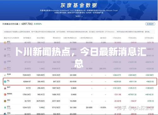Click the ZEC coin icon

tap(5, 101)
